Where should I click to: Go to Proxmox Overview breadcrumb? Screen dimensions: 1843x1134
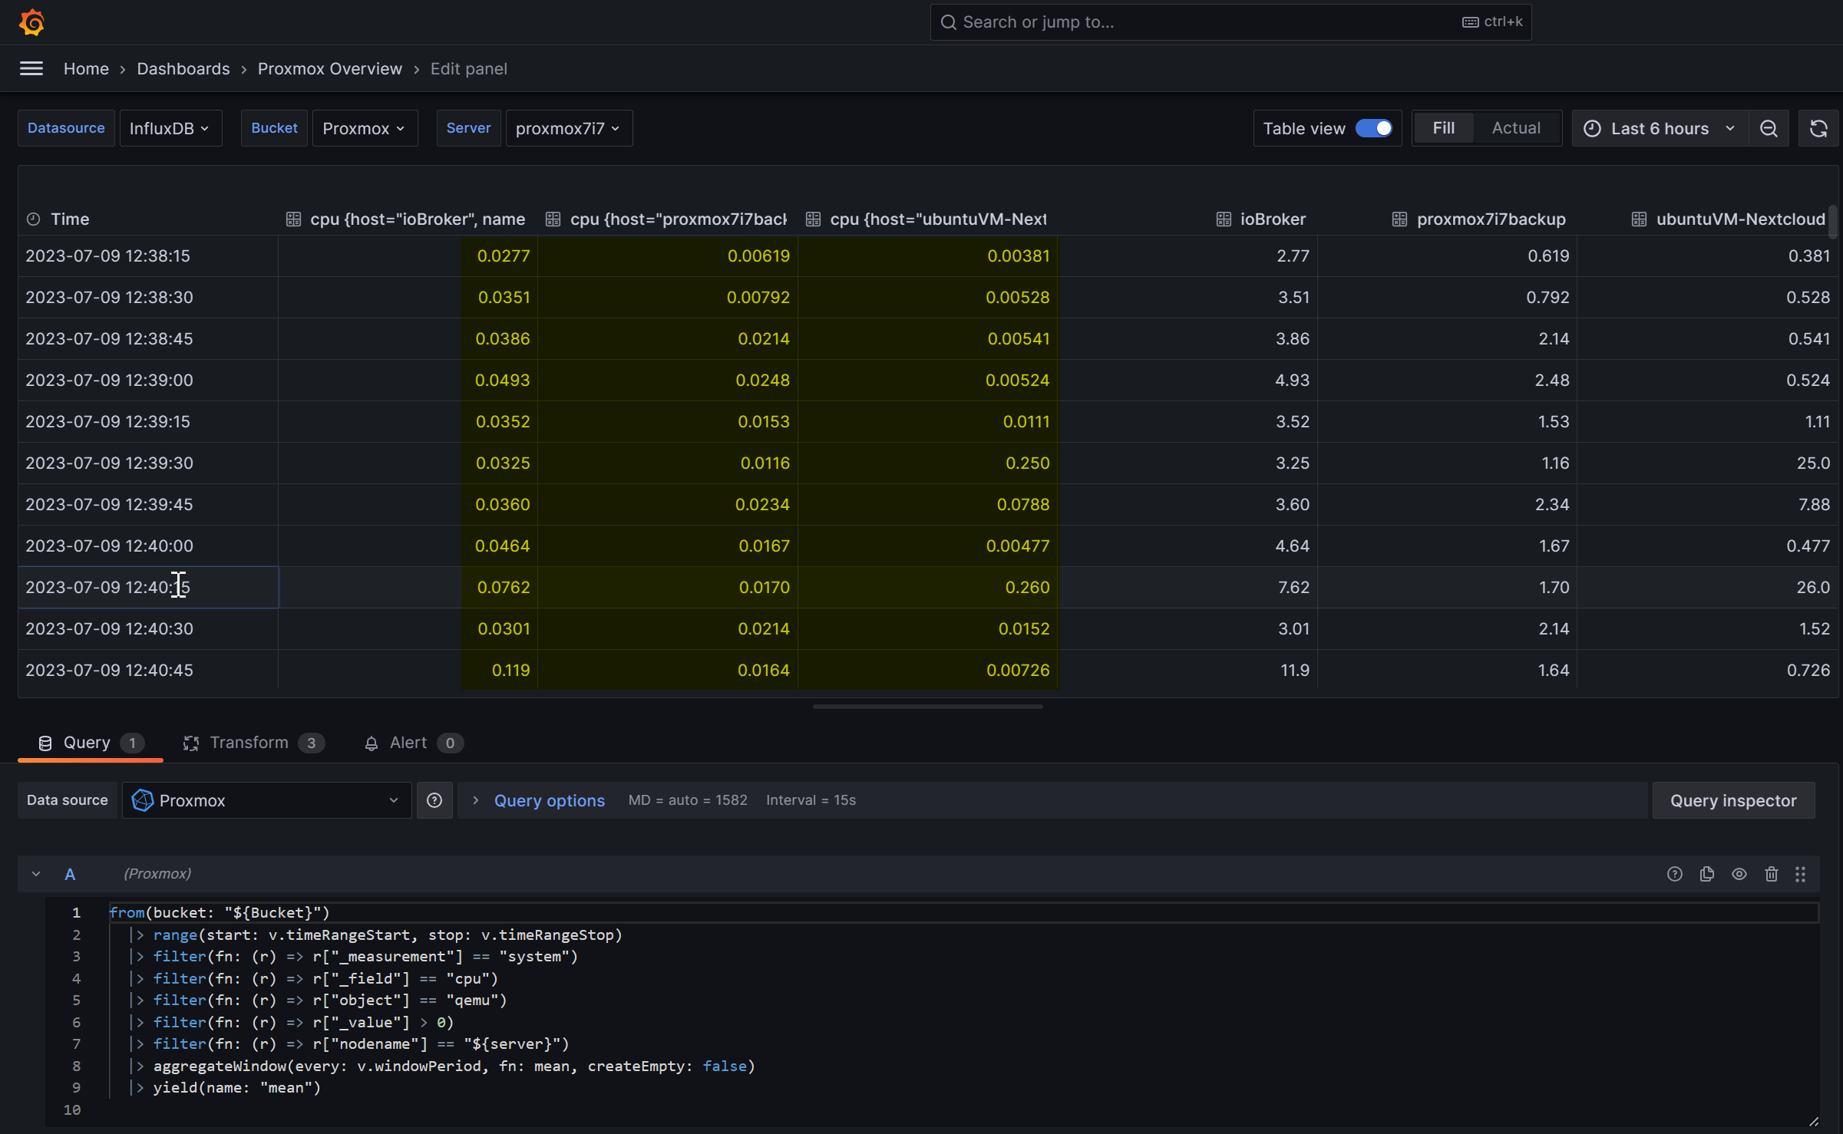pos(329,69)
